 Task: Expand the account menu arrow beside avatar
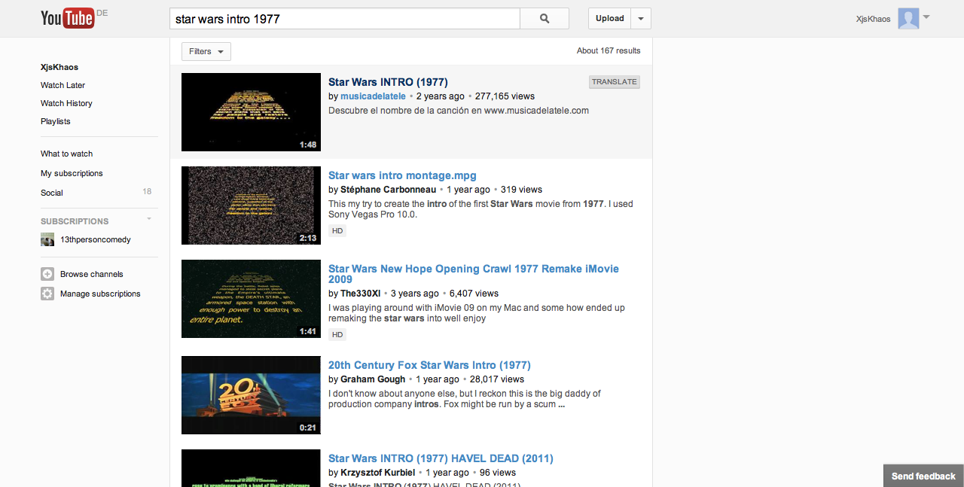pos(926,17)
